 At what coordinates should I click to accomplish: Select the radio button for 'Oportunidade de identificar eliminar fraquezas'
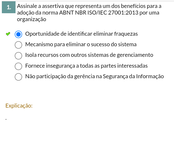point(18,34)
